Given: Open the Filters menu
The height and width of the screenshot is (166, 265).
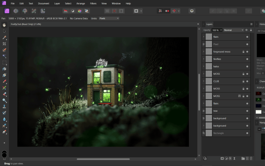Looking at the screenshot, I should tap(93, 3).
